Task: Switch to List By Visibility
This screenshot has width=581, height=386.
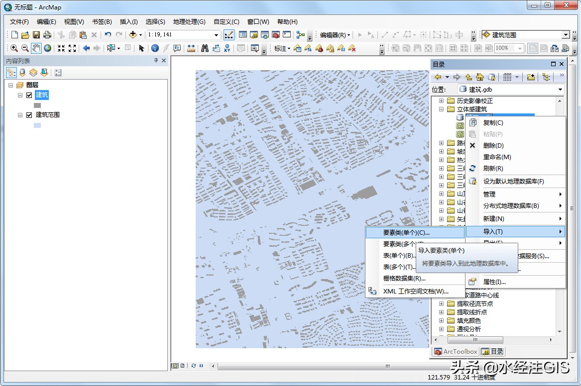Action: click(33, 73)
